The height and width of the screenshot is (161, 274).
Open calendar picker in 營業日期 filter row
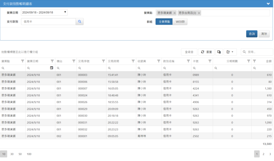[x=51, y=68]
